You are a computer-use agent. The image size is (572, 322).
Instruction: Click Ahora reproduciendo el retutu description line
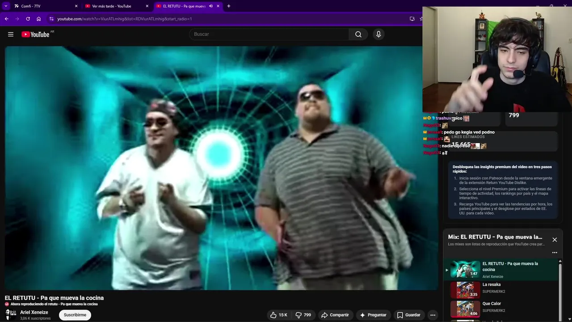(54, 304)
